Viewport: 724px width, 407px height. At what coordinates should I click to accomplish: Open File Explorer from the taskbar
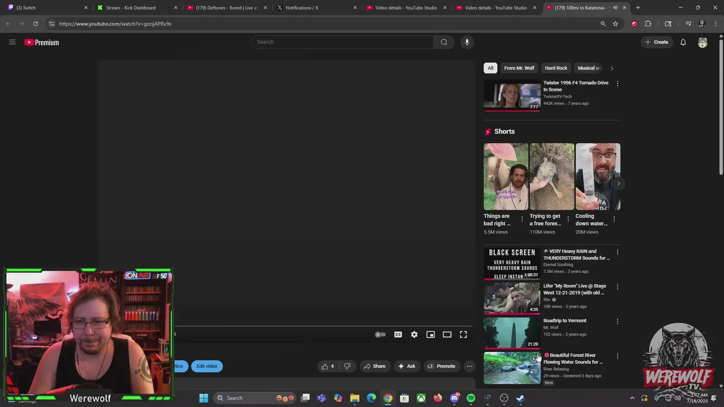point(355,398)
